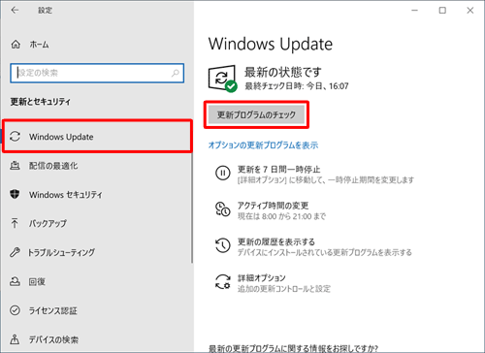This screenshot has width=485, height=353.
Task: Click the search magnifier icon
Action: click(x=176, y=73)
